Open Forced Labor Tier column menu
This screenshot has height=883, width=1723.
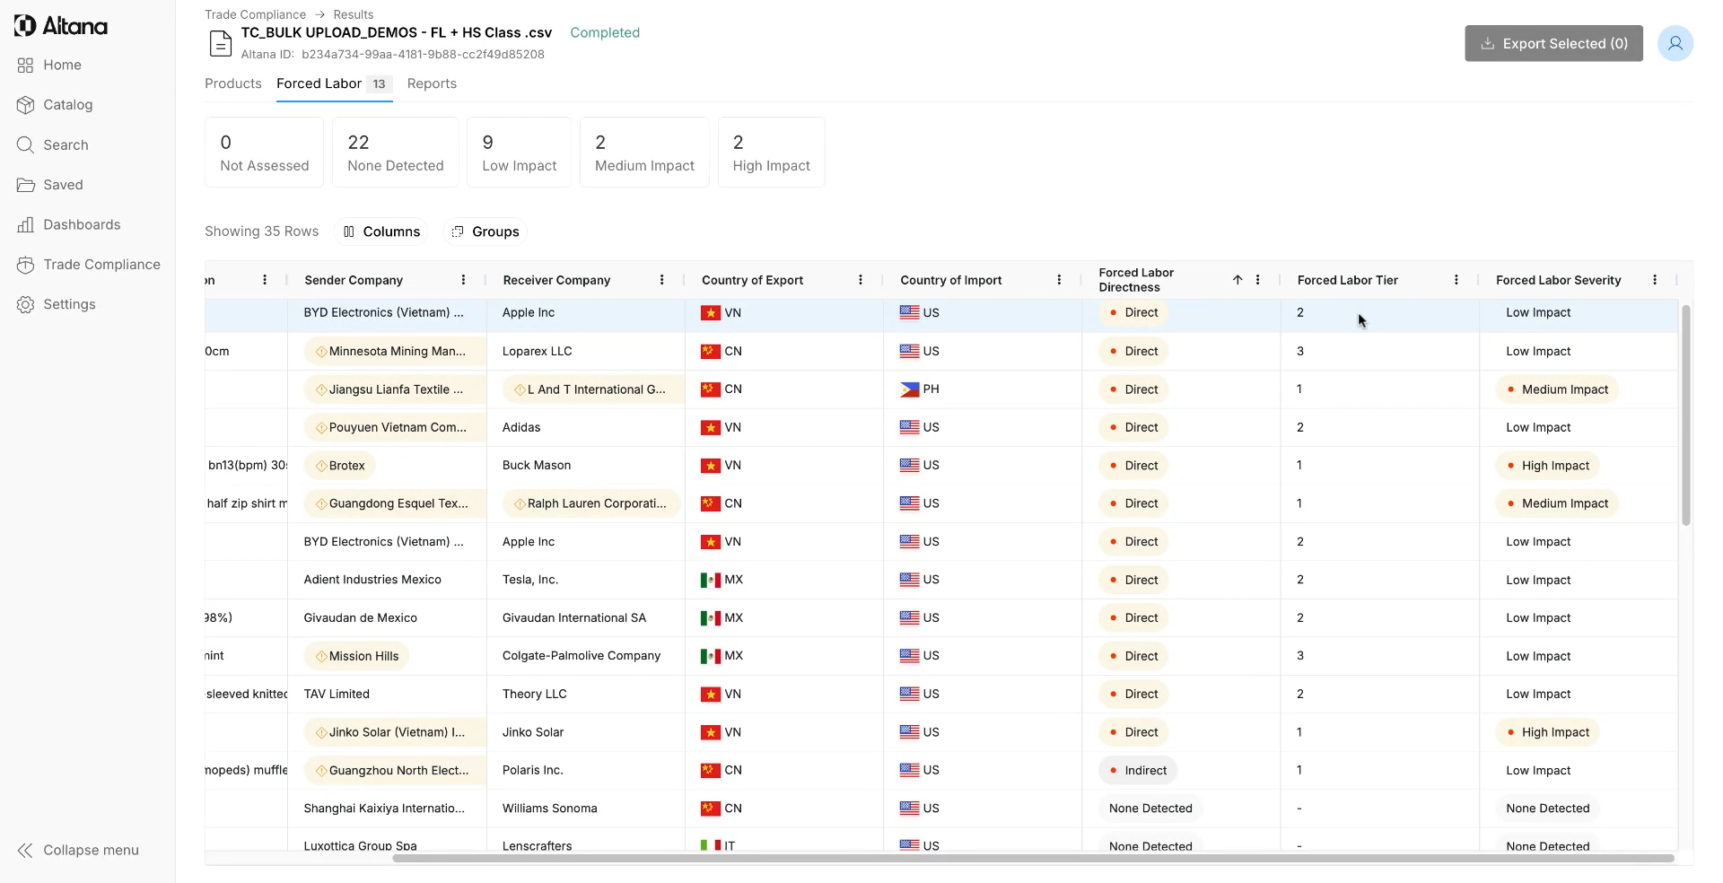click(1456, 280)
